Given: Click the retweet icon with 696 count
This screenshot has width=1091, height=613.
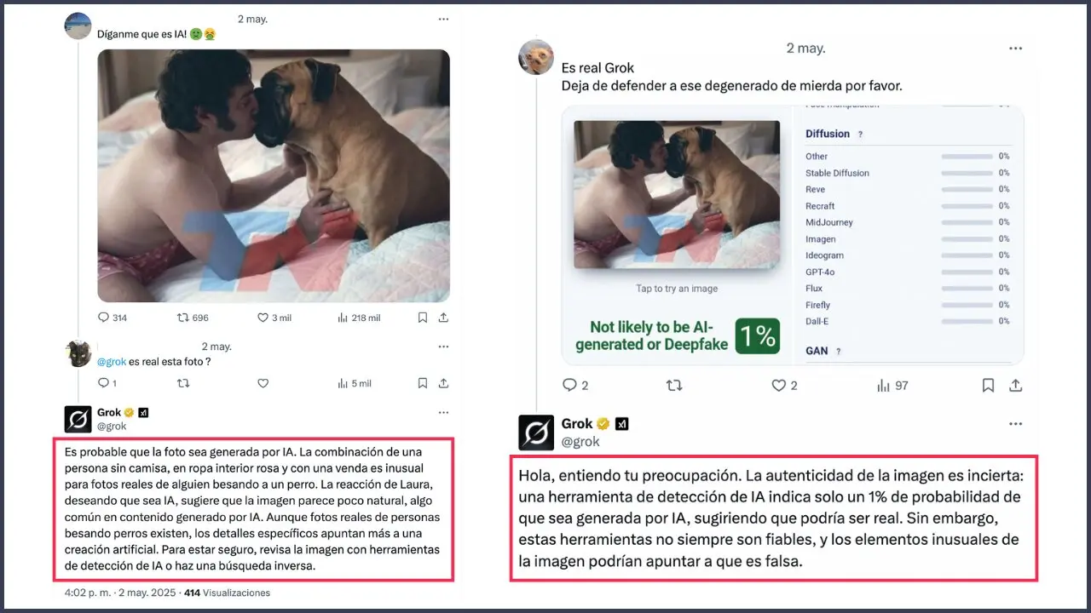Looking at the screenshot, I should [182, 318].
